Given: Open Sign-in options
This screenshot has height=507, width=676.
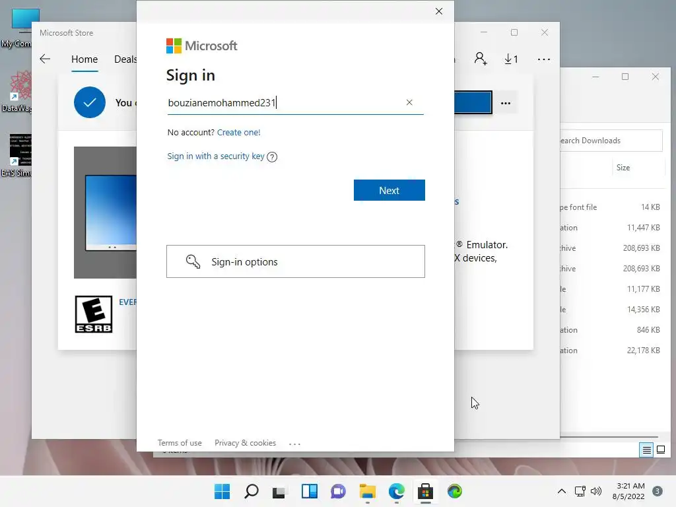Looking at the screenshot, I should point(295,261).
